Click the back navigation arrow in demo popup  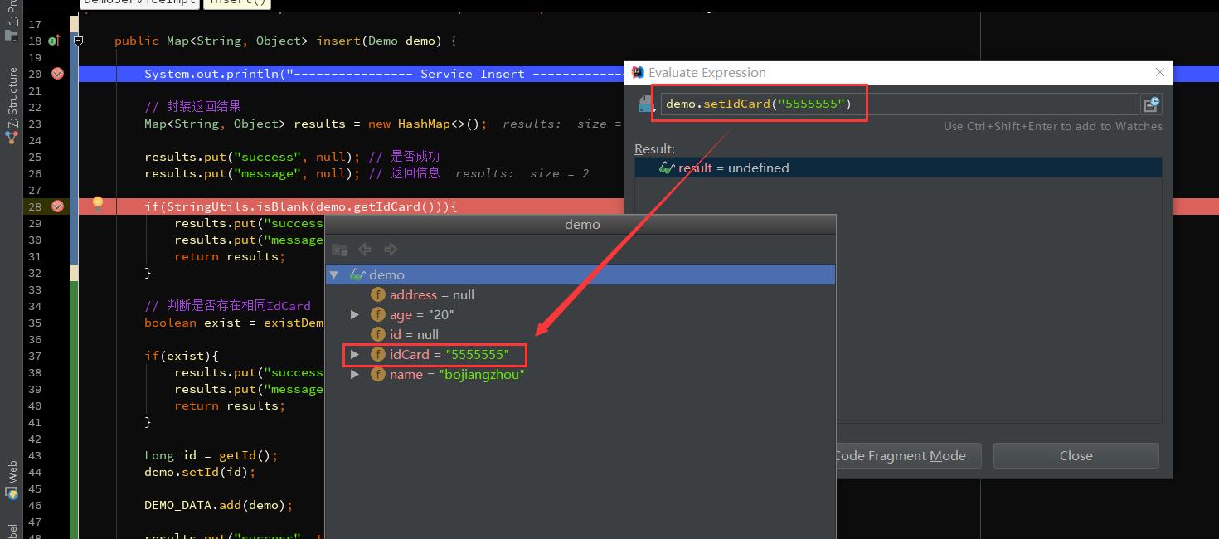click(365, 249)
